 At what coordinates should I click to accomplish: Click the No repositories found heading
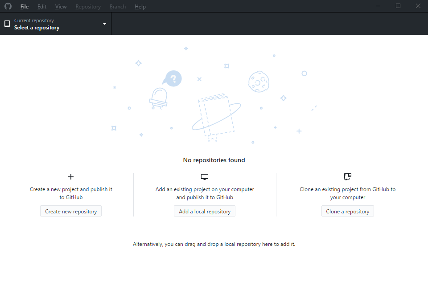pos(214,160)
